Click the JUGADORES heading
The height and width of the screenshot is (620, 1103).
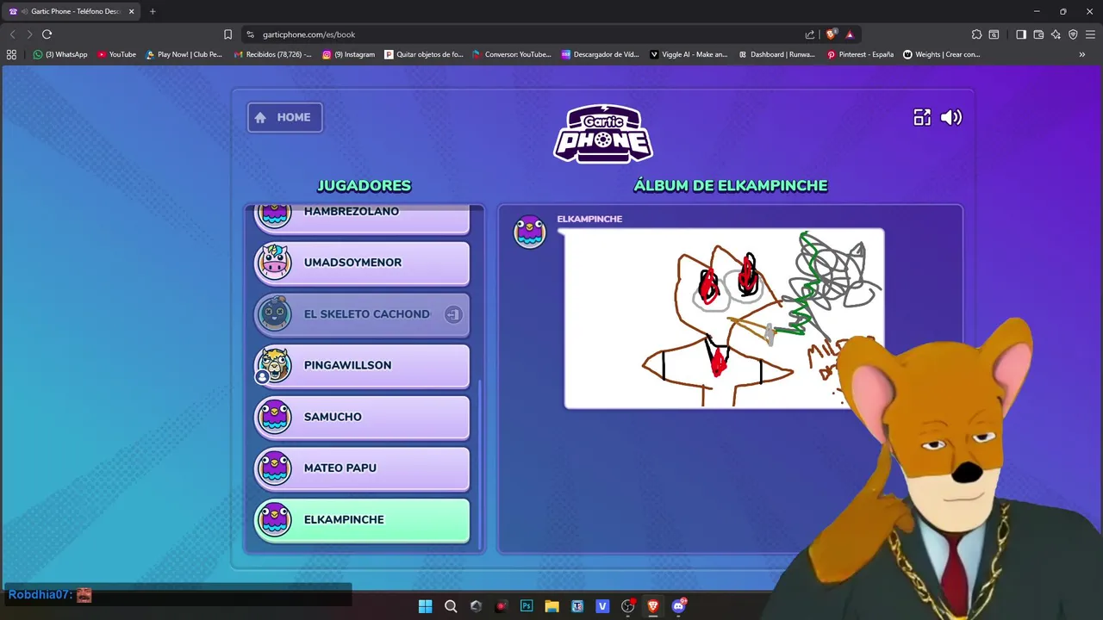[x=364, y=185]
